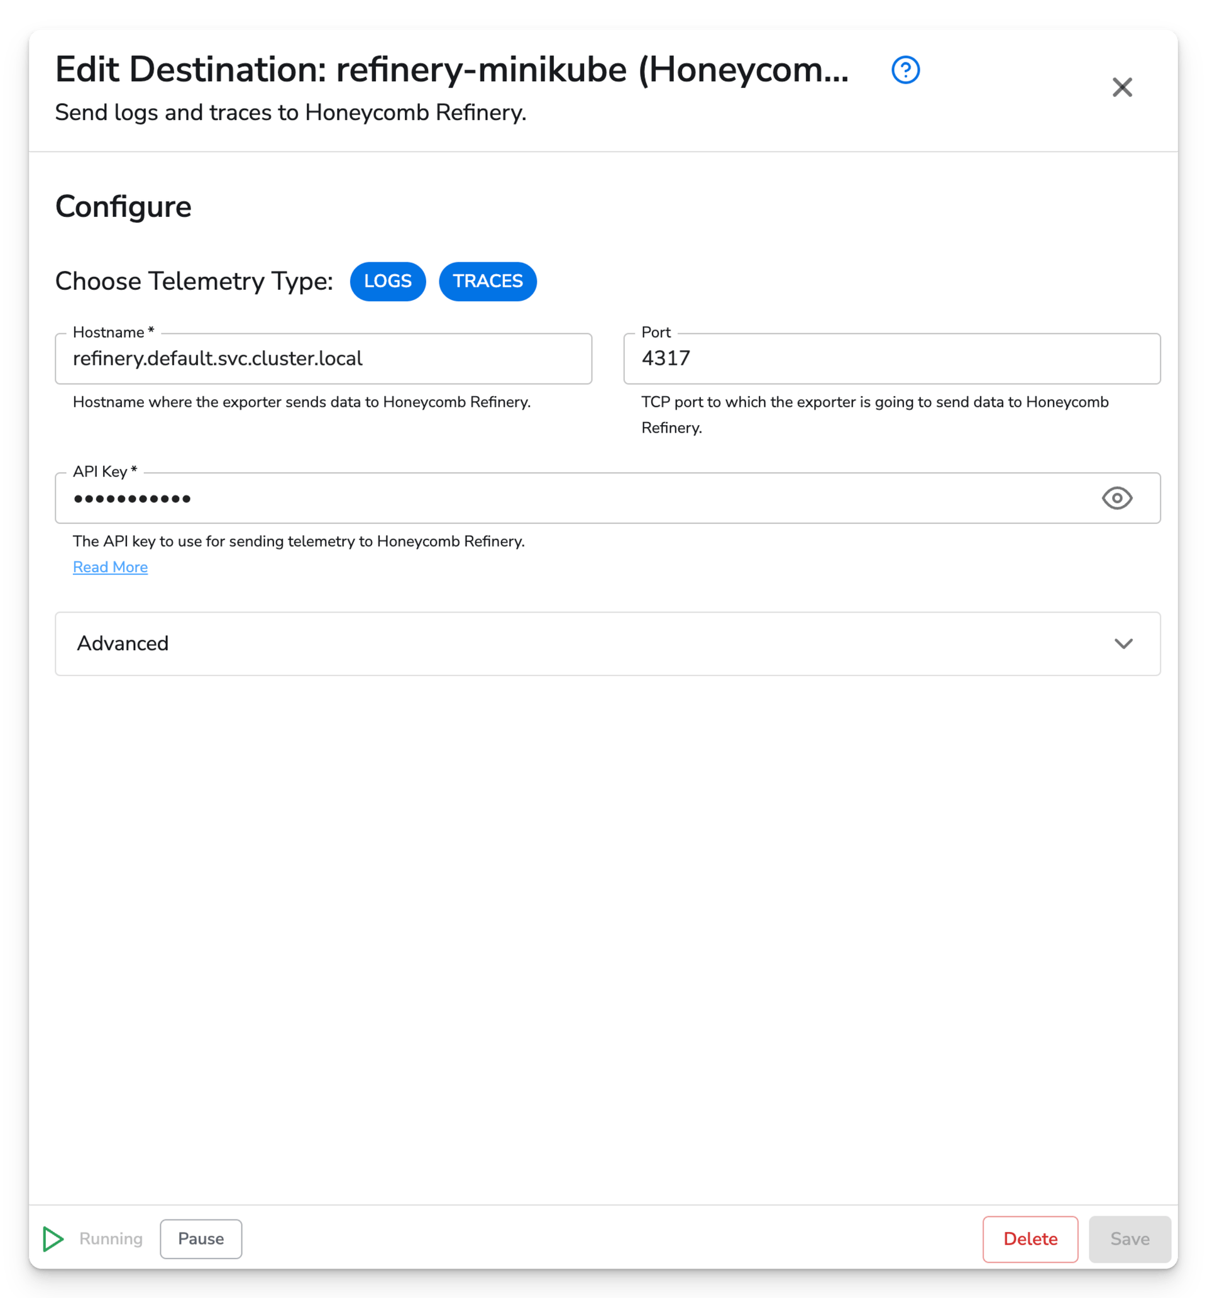Click the Advanced chevron arrow
This screenshot has width=1207, height=1298.
1123,644
